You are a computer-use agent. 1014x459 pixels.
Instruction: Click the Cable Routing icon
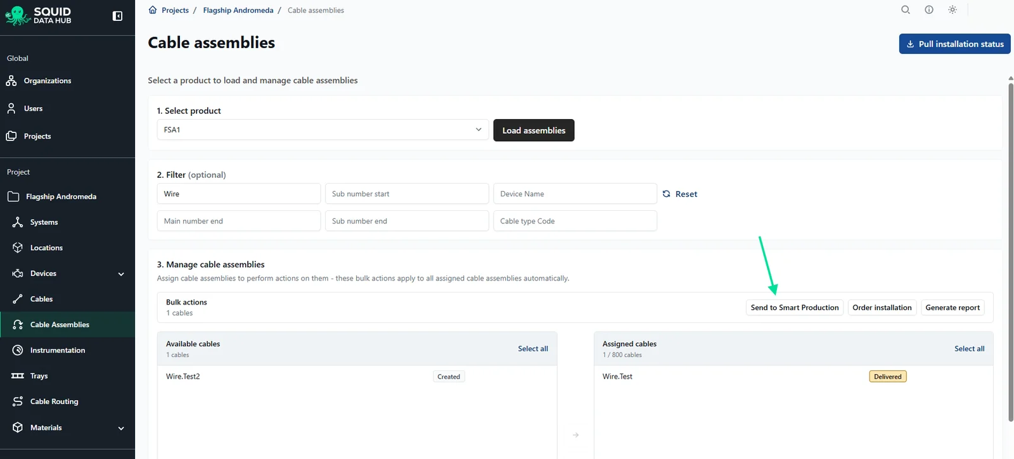(18, 401)
